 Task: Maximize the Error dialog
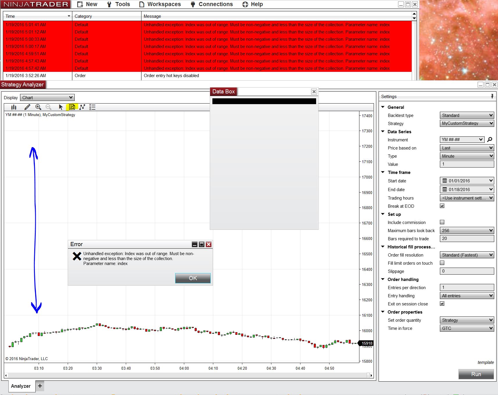click(202, 244)
